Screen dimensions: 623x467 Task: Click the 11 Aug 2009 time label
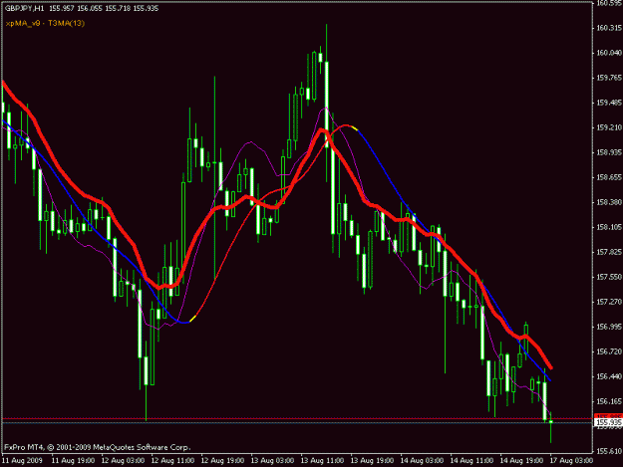pos(22,461)
